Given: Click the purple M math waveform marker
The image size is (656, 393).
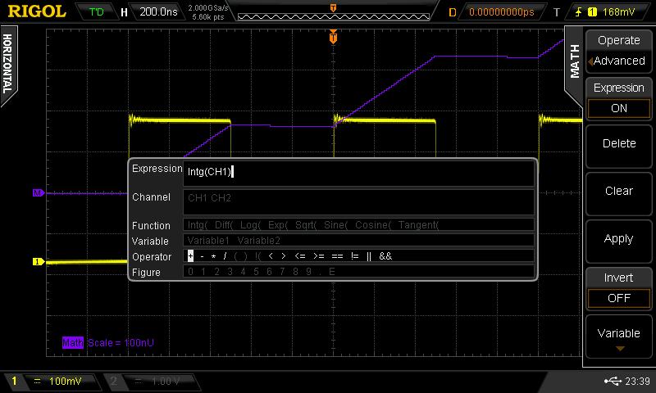Looking at the screenshot, I should (x=38, y=193).
